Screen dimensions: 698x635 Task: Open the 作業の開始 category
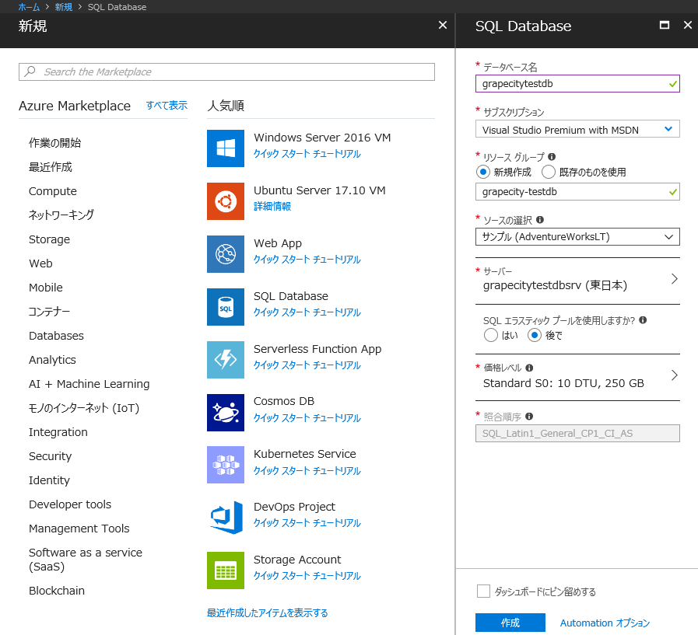(x=54, y=143)
